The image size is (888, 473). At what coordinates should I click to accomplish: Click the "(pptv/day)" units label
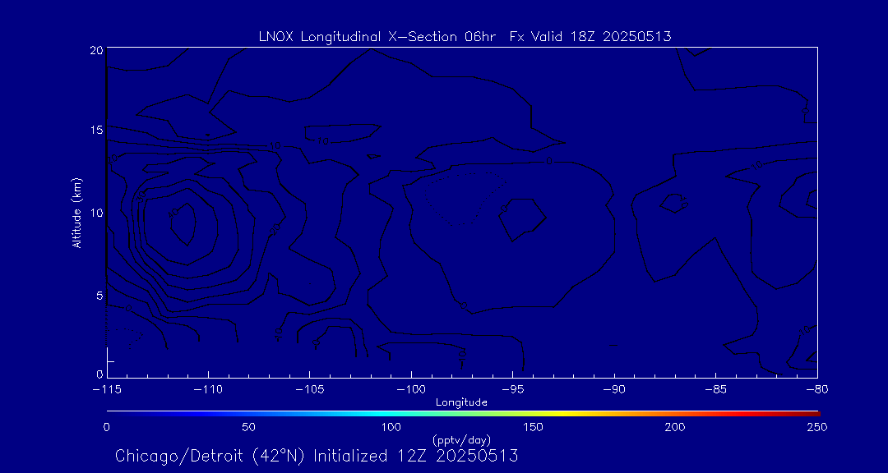(461, 439)
